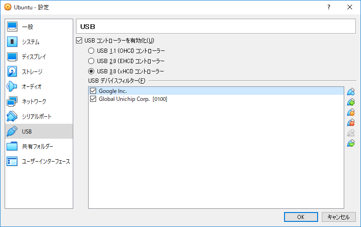Open the シリアルポート settings icon
Image resolution: width=361 pixels, height=227 pixels.
tap(12, 116)
